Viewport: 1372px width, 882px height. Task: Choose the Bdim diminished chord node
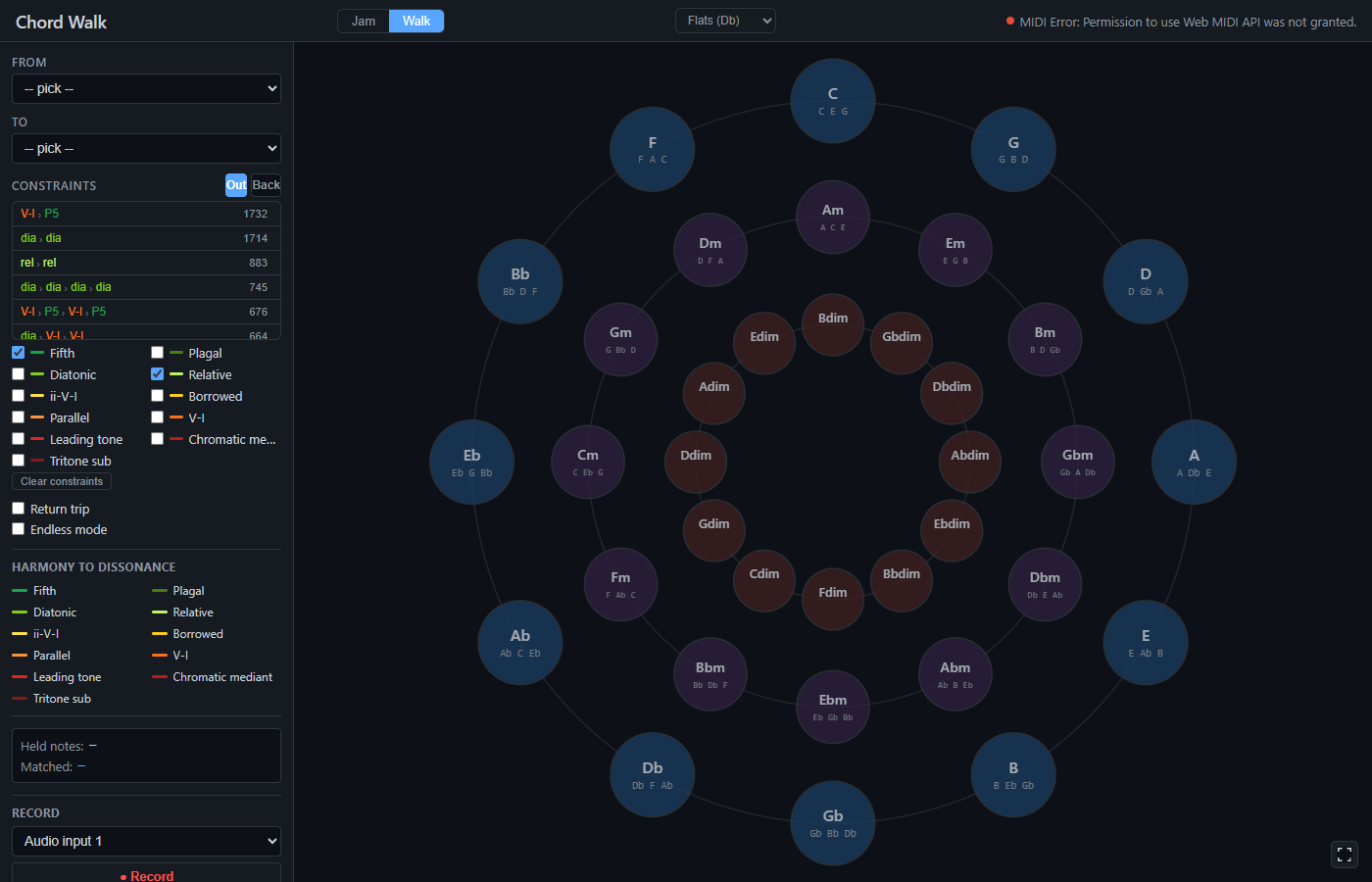pos(833,324)
